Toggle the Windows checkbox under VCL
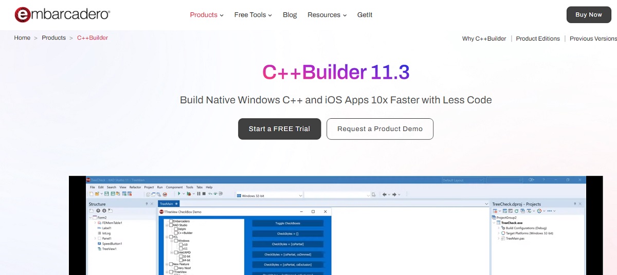This screenshot has width=617, height=275. pyautogui.click(x=175, y=241)
